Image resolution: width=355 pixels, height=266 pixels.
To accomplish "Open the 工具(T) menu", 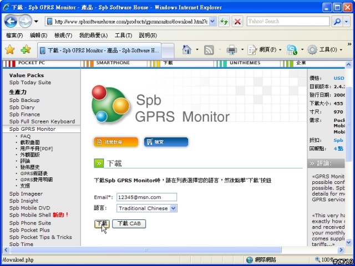I will click(123, 35).
